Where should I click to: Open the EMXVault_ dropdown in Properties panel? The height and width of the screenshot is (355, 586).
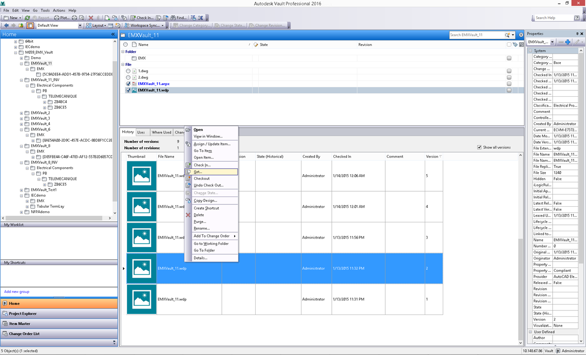tap(552, 42)
